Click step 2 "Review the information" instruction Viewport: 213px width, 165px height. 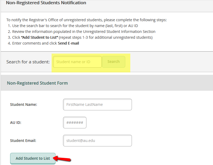(x=84, y=32)
